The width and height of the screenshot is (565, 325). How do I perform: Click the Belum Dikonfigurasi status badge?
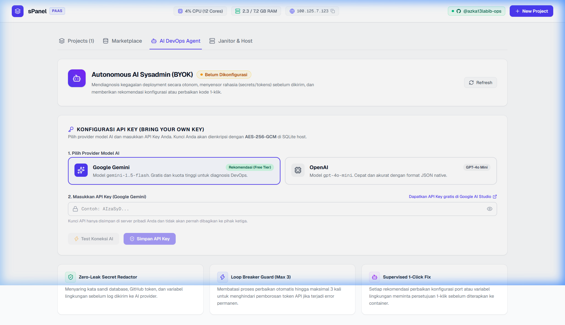click(x=224, y=75)
